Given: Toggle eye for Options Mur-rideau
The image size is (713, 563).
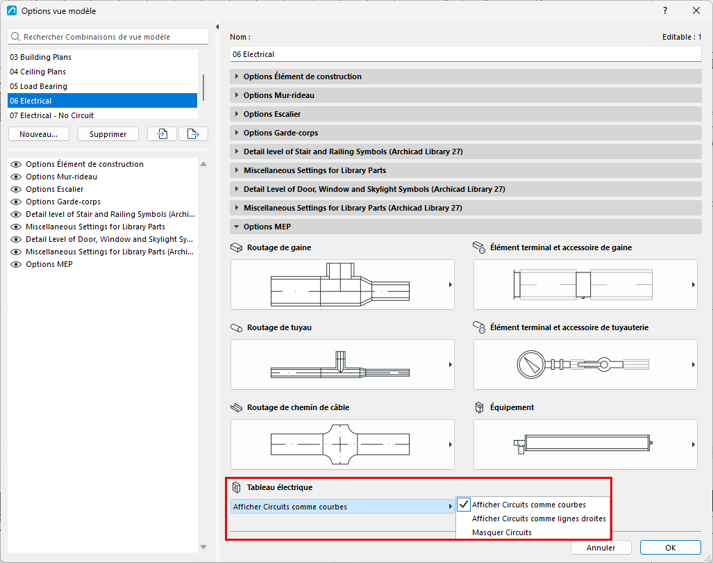Looking at the screenshot, I should 16,177.
